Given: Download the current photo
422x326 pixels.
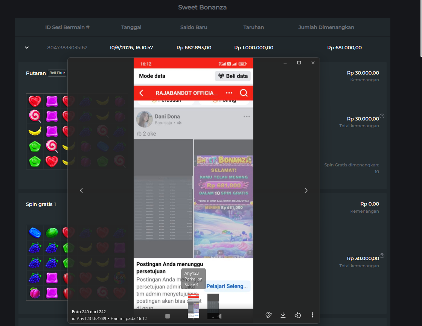Looking at the screenshot, I should click(x=283, y=315).
